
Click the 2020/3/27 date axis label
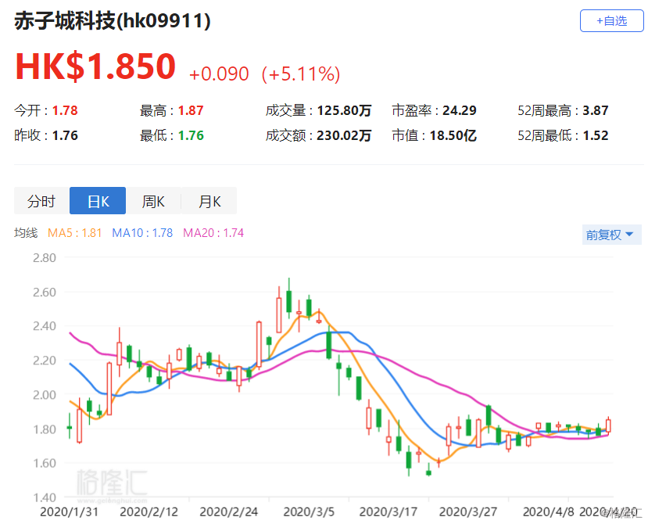coord(467,511)
